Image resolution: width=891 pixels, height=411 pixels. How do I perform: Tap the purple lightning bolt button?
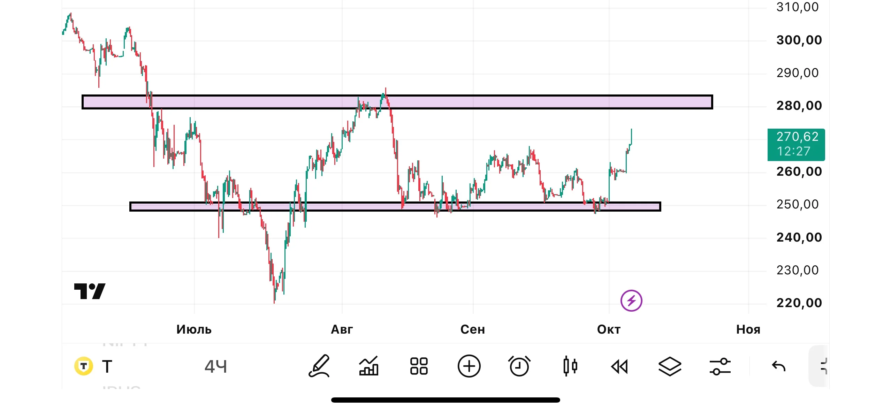pos(631,300)
